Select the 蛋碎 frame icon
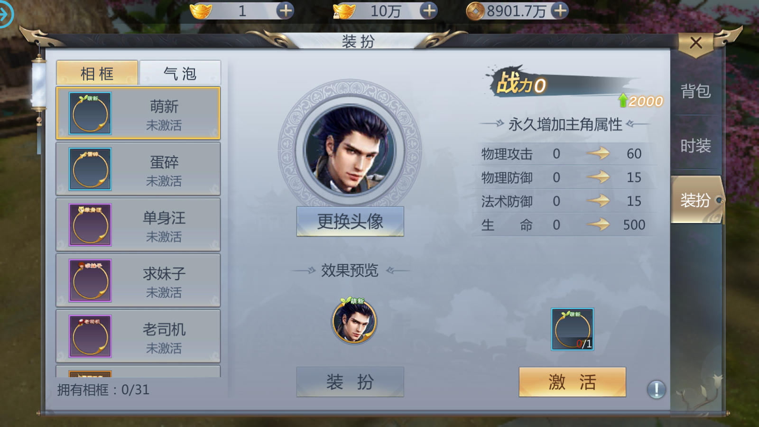The width and height of the screenshot is (759, 427). (x=90, y=169)
